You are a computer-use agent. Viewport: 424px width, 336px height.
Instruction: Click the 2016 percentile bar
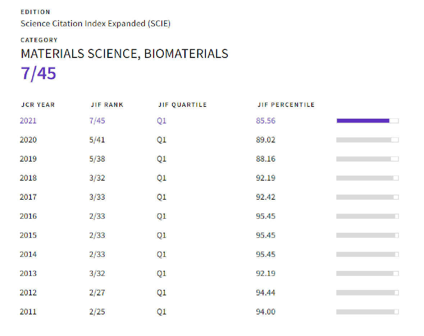[367, 216]
